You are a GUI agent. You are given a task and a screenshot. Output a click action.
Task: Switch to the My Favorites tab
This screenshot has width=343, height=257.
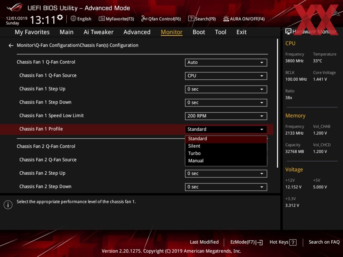coord(32,32)
